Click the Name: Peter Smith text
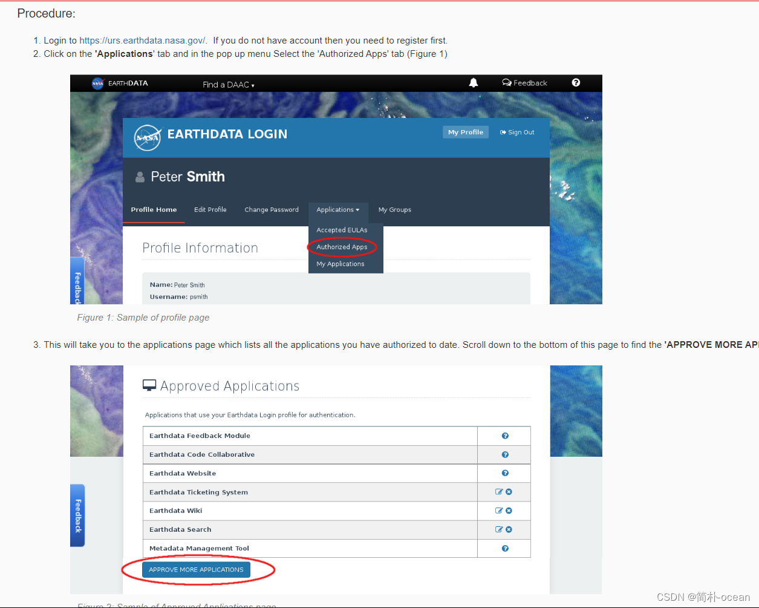The width and height of the screenshot is (759, 608). click(177, 285)
